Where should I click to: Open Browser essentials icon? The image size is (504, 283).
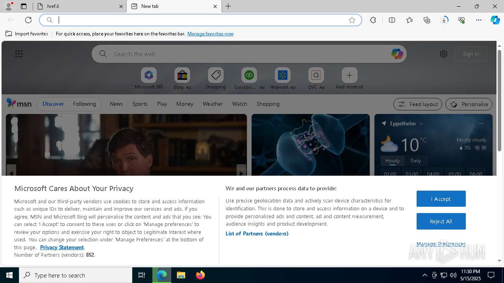pyautogui.click(x=461, y=20)
